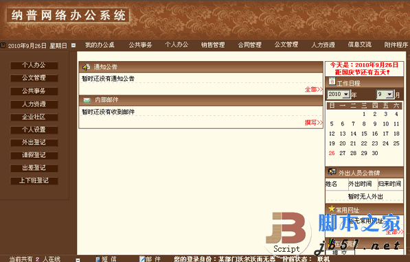Click the 暂时还没有通知公告 message

tap(108, 78)
